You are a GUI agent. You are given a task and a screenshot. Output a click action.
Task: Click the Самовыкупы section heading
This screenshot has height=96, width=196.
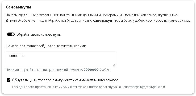pos(19,7)
